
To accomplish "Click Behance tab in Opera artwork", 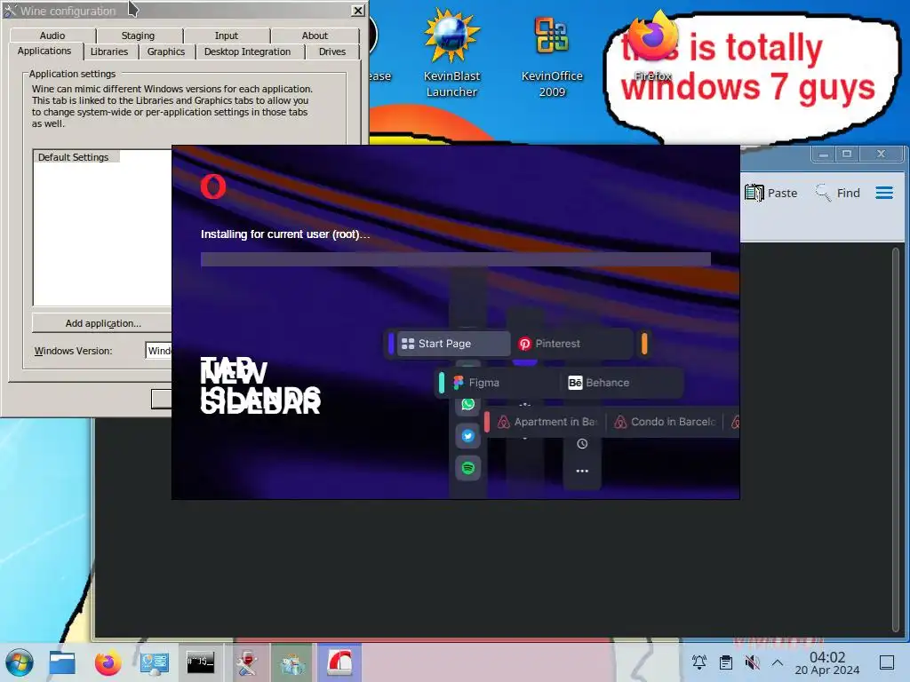I will (622, 383).
